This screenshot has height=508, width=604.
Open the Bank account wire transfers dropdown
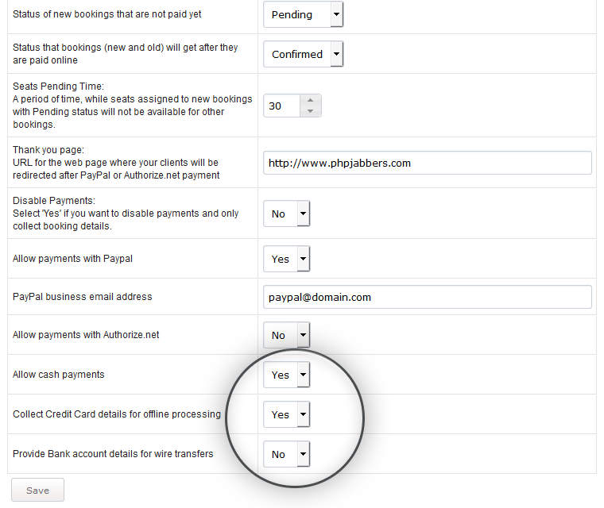(x=287, y=454)
